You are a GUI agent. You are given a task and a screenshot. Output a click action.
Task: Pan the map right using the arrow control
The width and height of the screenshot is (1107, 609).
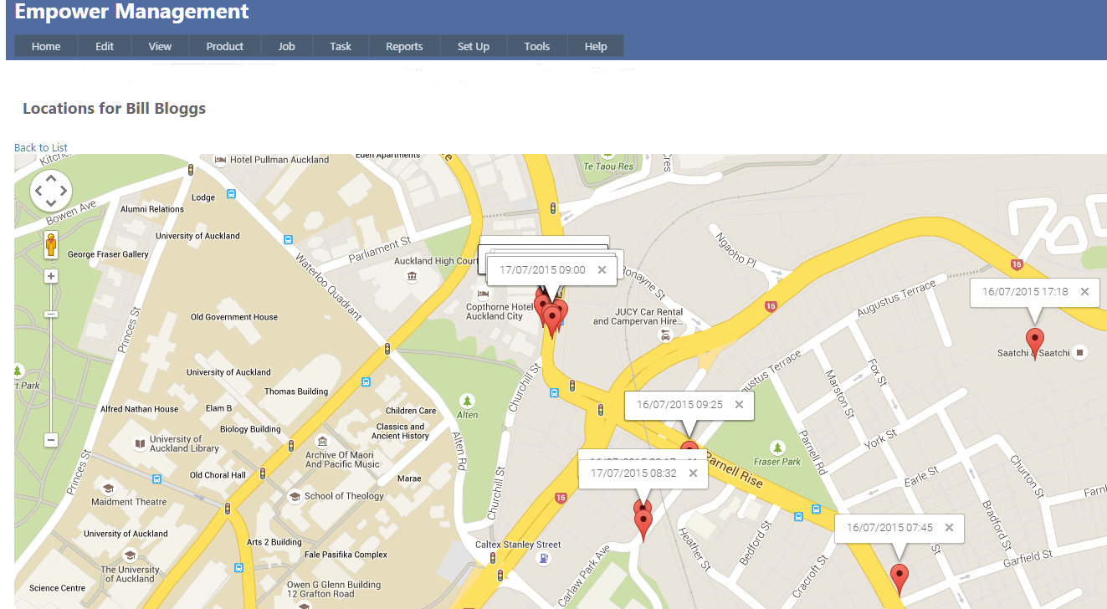coord(64,192)
